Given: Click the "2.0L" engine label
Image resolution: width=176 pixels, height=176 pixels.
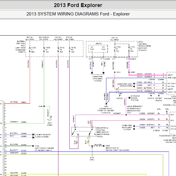Looking at the screenshot, I should (x=159, y=109).
